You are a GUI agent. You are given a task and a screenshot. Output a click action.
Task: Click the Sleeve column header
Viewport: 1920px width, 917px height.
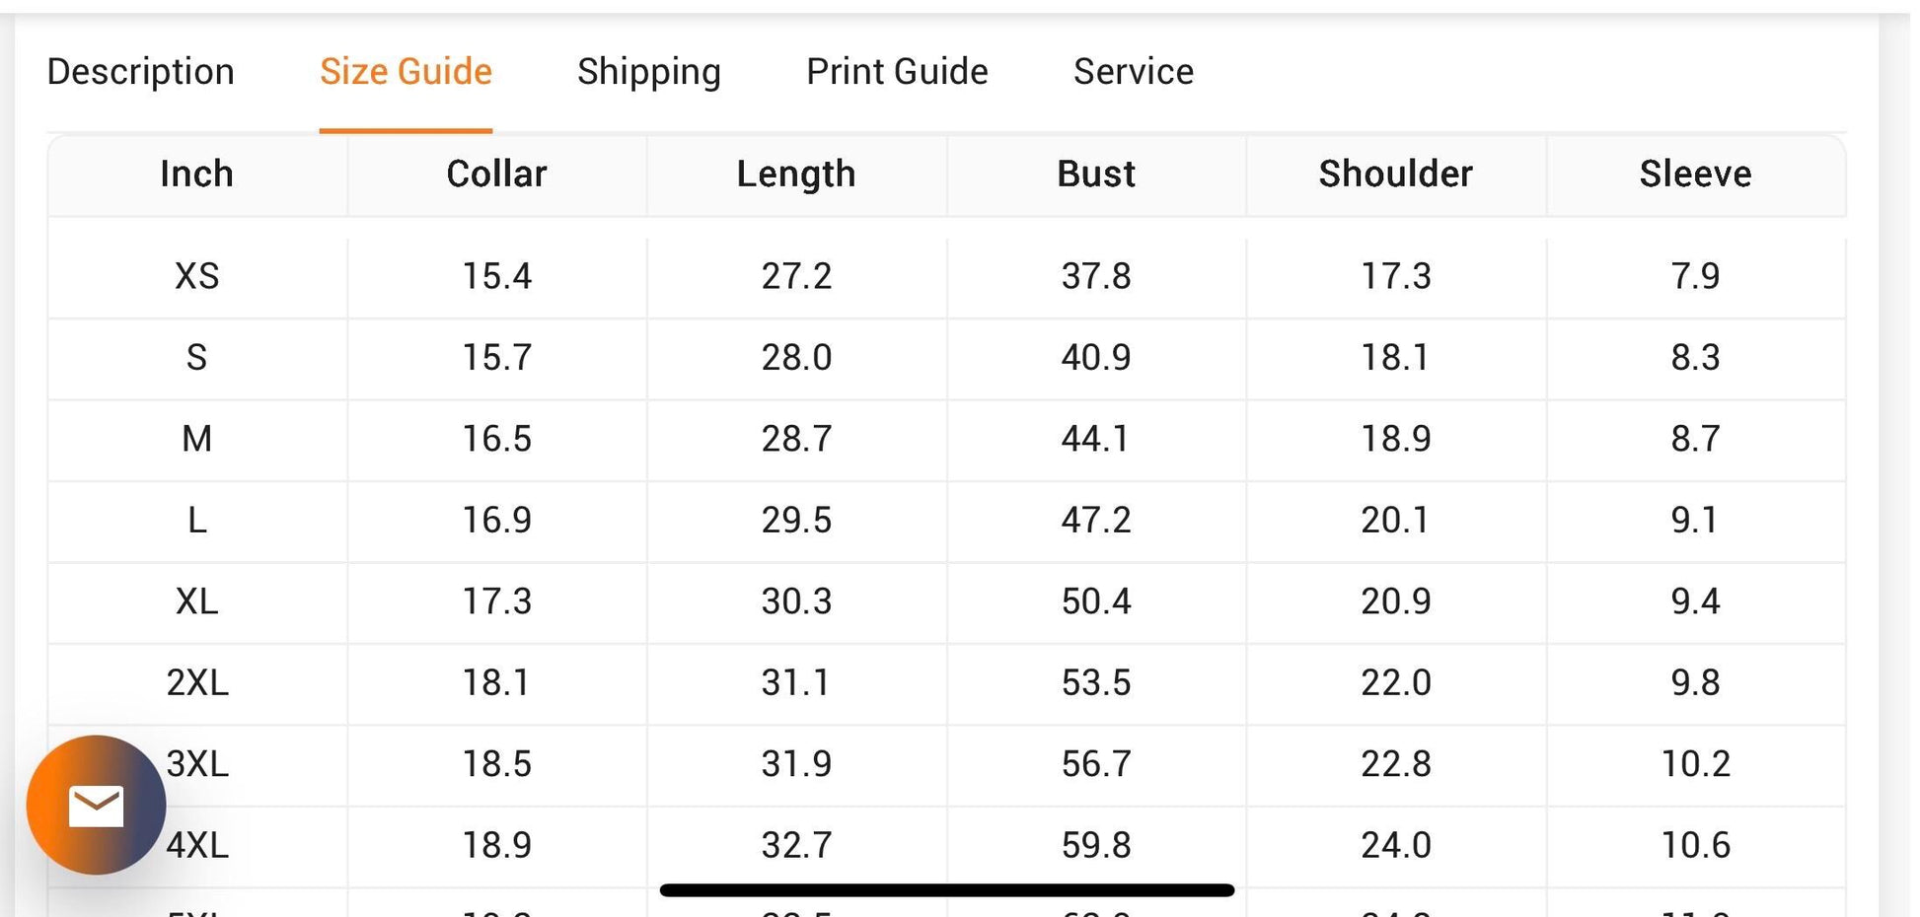(1696, 175)
